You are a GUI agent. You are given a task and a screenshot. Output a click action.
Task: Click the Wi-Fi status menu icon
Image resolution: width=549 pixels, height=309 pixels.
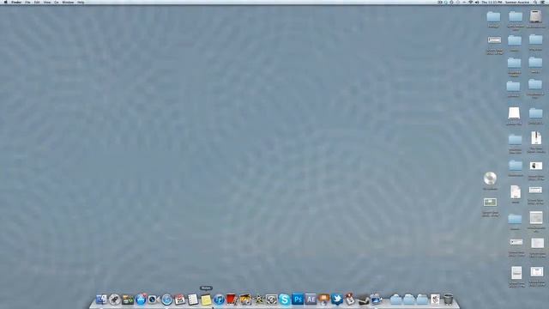coord(471,2)
